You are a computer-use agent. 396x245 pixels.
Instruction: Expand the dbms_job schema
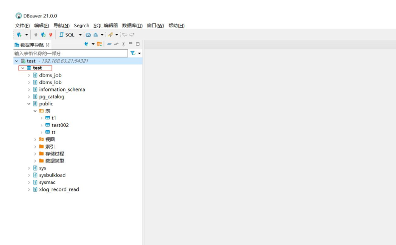(x=29, y=76)
